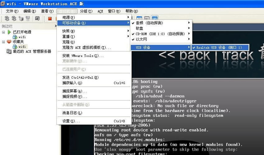This screenshot has width=264, height=155.
Task: Open the 帮助 menu
Action: point(132,11)
